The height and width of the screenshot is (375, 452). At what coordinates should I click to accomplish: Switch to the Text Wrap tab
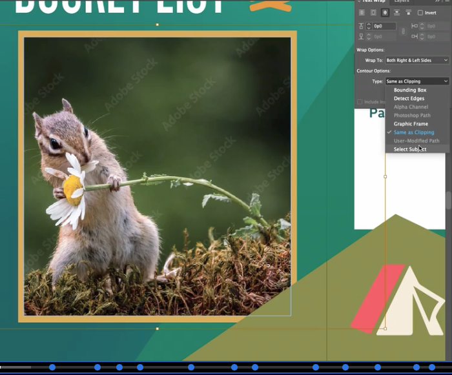373,1
